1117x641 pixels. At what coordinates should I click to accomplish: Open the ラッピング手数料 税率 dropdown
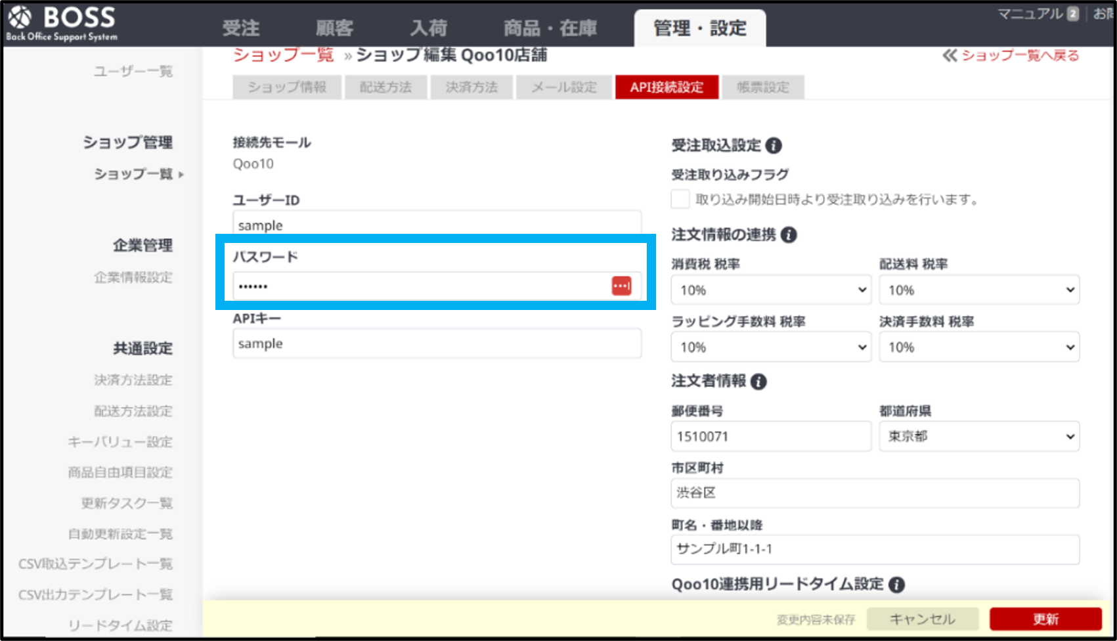point(771,347)
